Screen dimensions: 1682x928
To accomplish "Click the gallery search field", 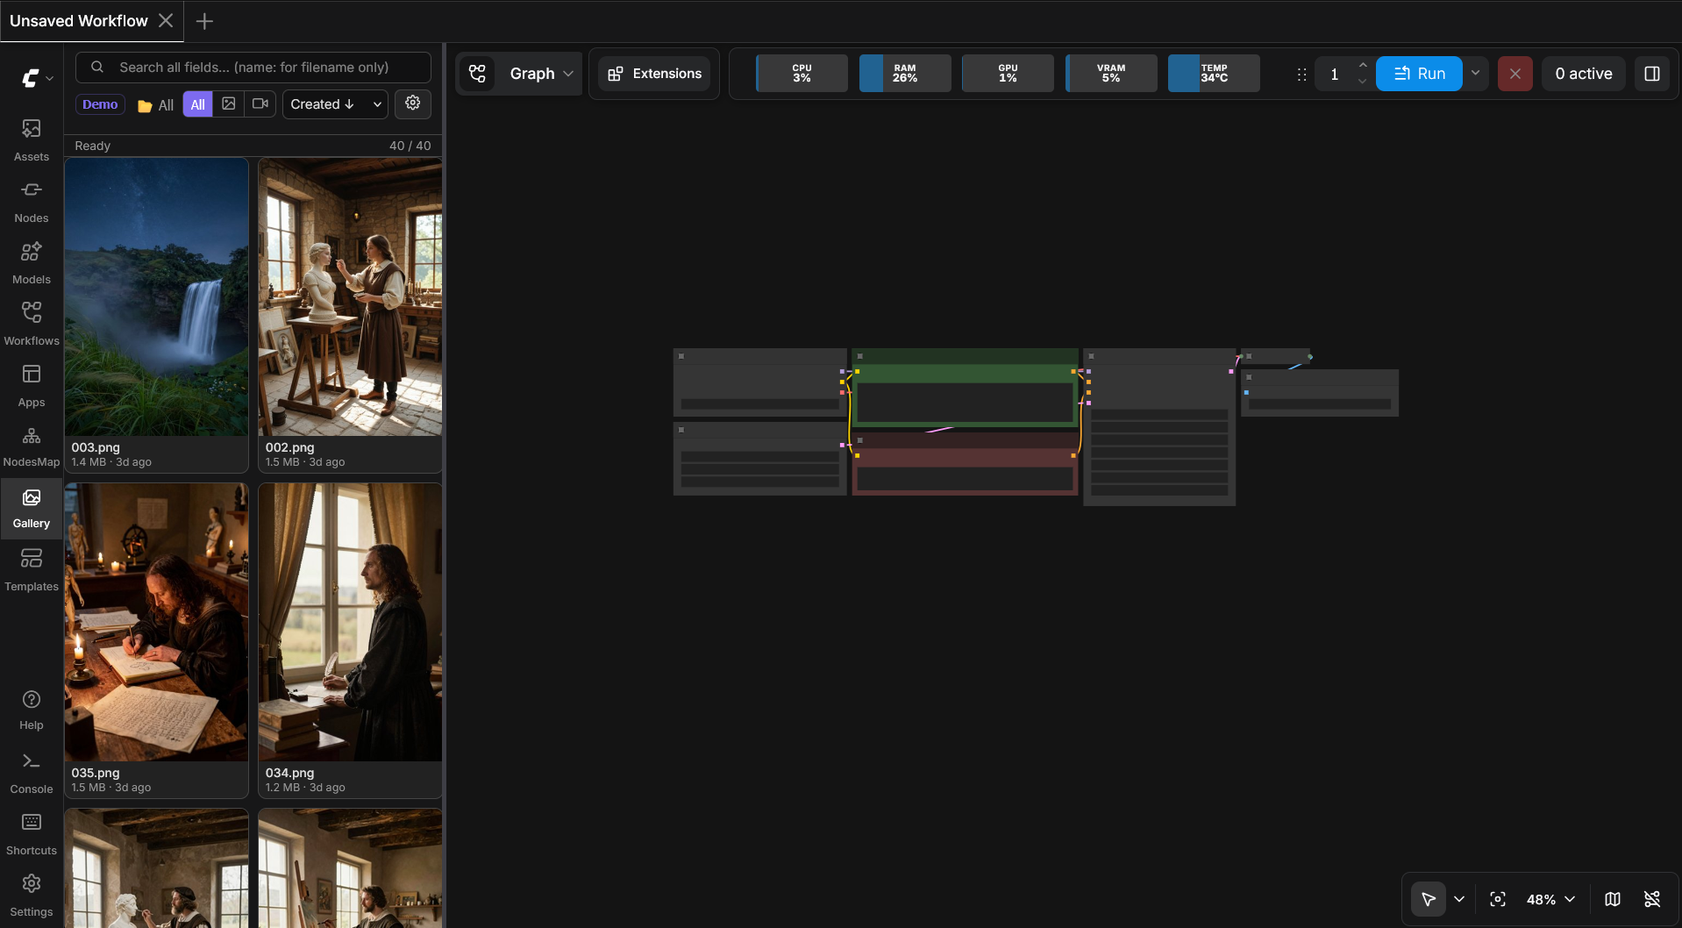I will (253, 68).
